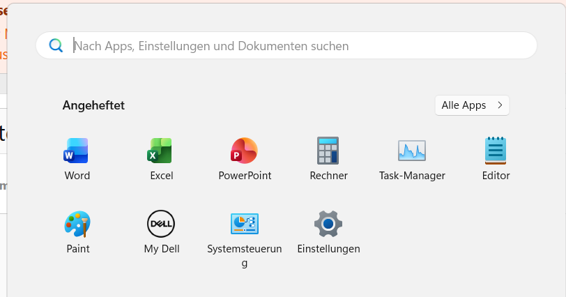Launch the Rechner calculator app
Screen dimensions: 566x297
coord(328,159)
